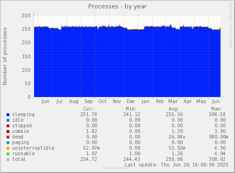Click sleeping minimum value 241.12
The image size is (235, 173).
[132, 115]
